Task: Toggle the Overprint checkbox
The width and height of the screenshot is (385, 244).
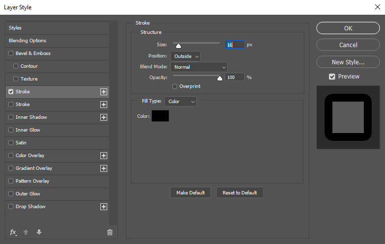Action: pyautogui.click(x=175, y=86)
